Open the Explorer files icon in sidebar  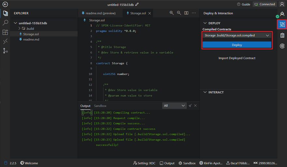(5, 13)
